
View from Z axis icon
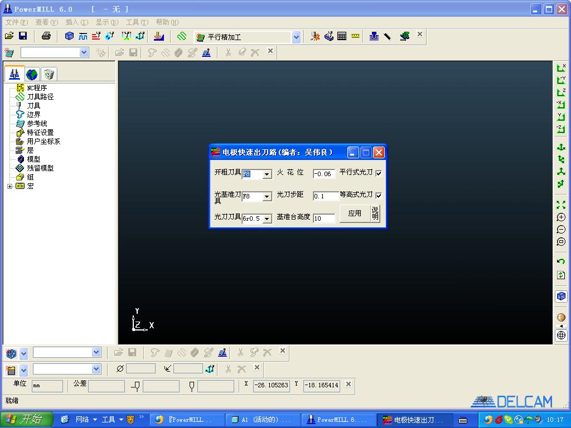[561, 93]
